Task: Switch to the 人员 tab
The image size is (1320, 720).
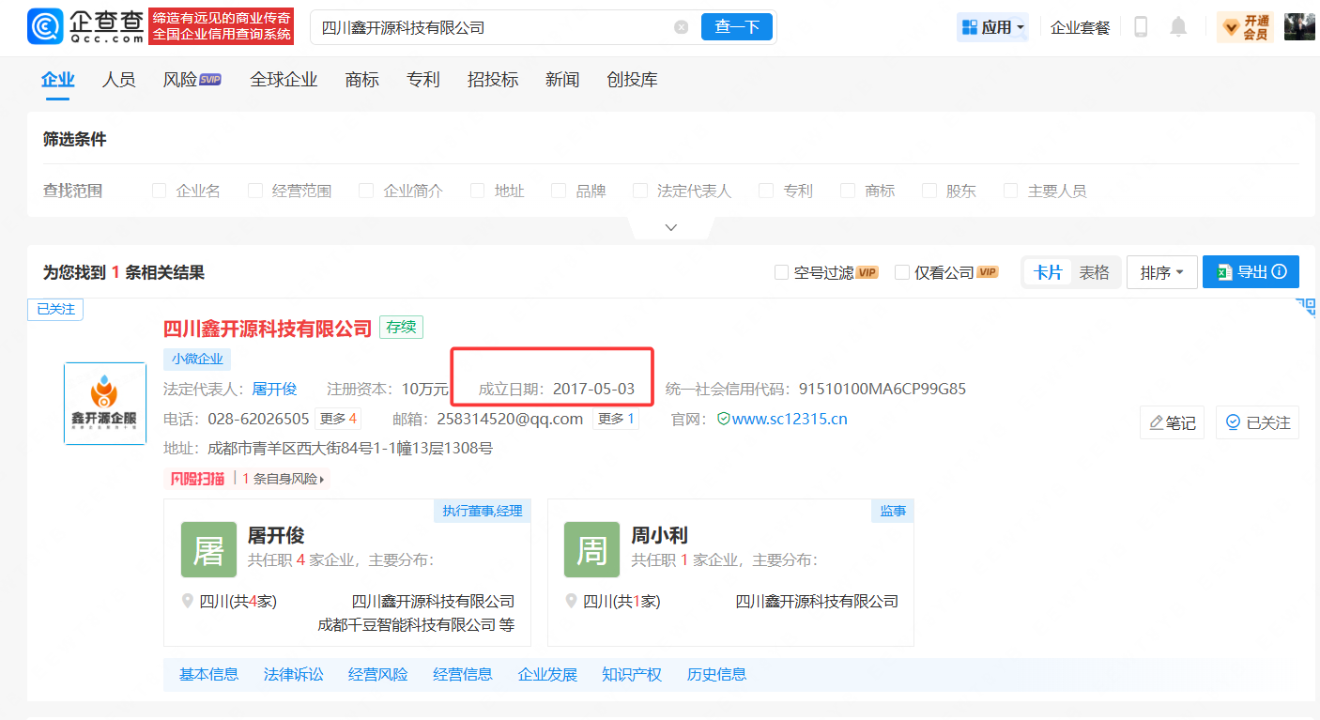Action: [118, 80]
